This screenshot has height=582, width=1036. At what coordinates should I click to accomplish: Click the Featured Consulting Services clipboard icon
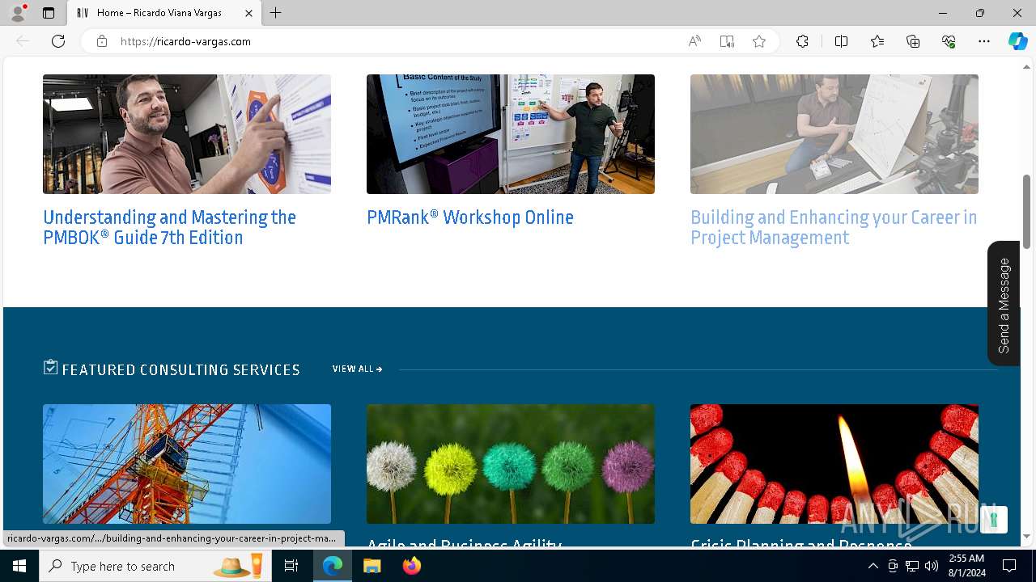pos(50,367)
